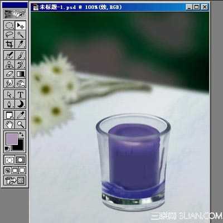The height and width of the screenshot is (223, 223).
Task: Switch to Full Screen with Menu Bar
Action: coord(15,171)
